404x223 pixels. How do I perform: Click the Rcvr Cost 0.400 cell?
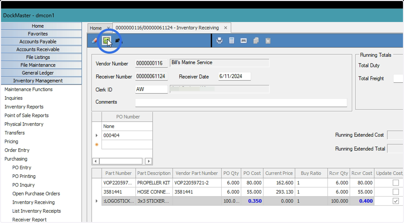[x=362, y=201]
